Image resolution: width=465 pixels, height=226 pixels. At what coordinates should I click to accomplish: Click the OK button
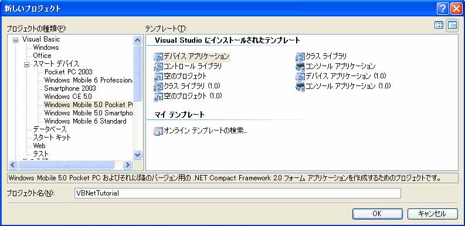(x=377, y=214)
